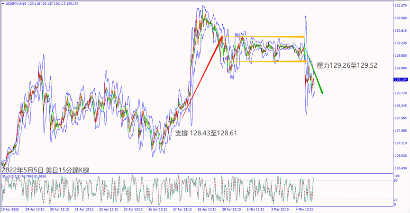Click the 128.345 price scale level
Screen dimensions: 410x213
[401, 106]
